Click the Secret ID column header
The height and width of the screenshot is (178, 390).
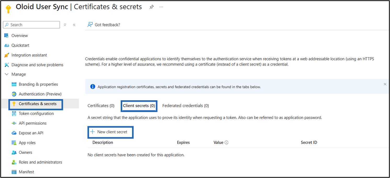[x=309, y=143]
